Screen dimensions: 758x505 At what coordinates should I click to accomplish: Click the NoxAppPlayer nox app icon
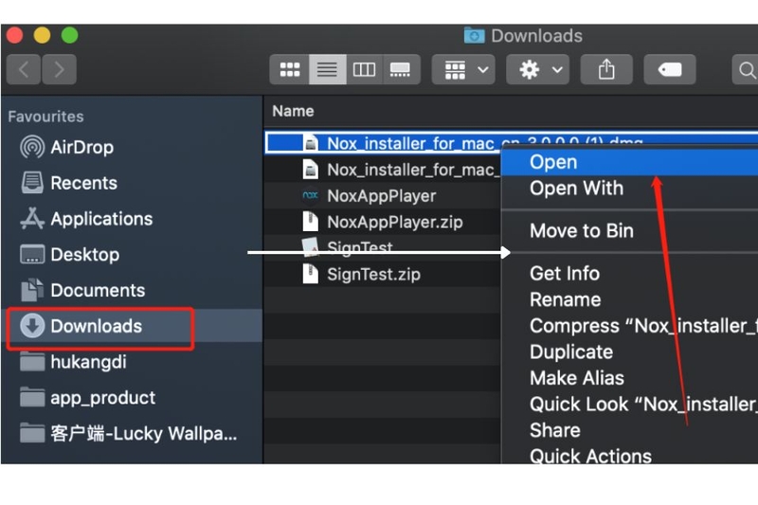click(x=310, y=196)
